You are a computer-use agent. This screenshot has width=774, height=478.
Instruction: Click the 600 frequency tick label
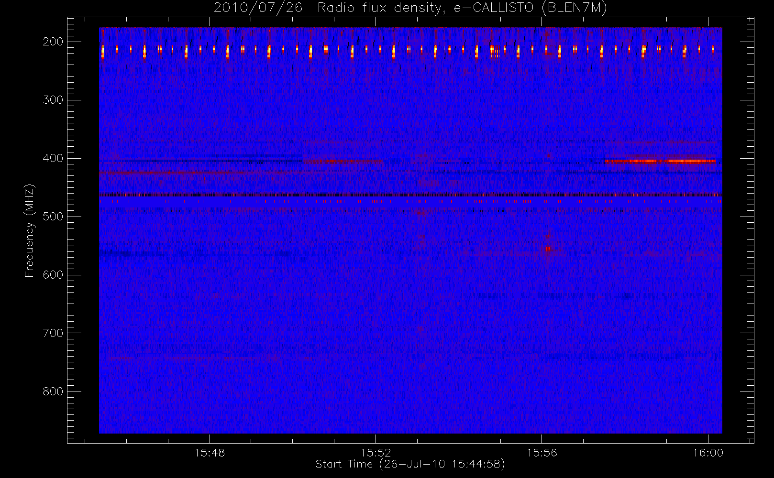click(53, 275)
